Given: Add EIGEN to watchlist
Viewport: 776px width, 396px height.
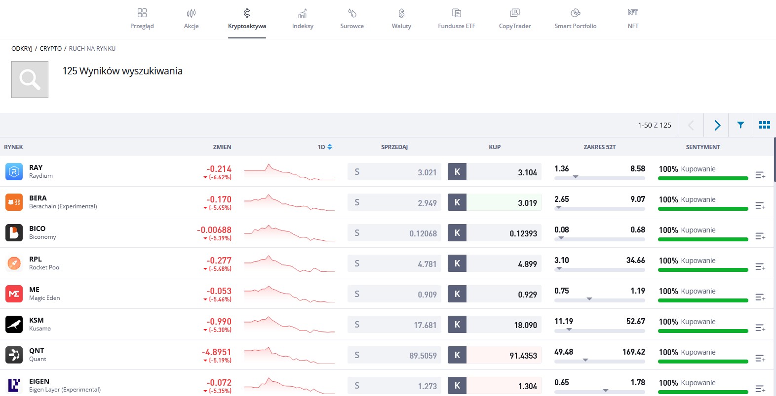Looking at the screenshot, I should pos(760,389).
